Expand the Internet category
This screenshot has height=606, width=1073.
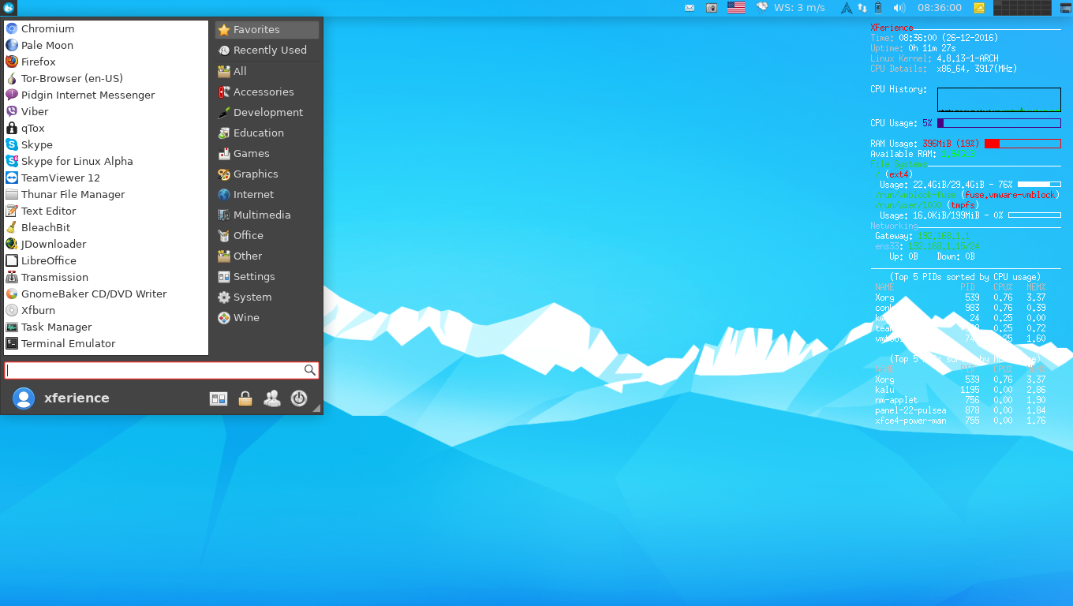pos(252,194)
